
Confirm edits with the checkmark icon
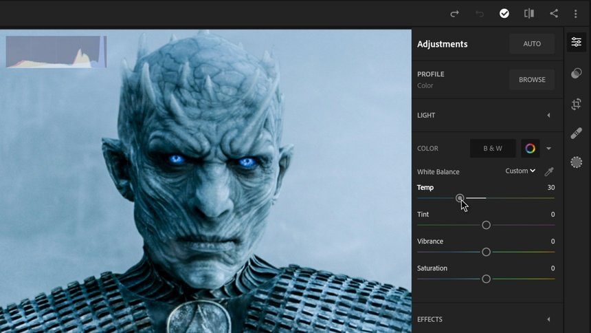pos(504,14)
